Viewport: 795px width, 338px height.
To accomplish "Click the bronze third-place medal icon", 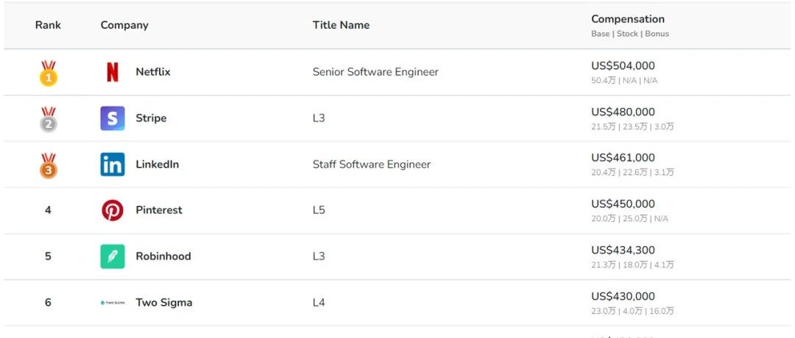I will point(48,165).
